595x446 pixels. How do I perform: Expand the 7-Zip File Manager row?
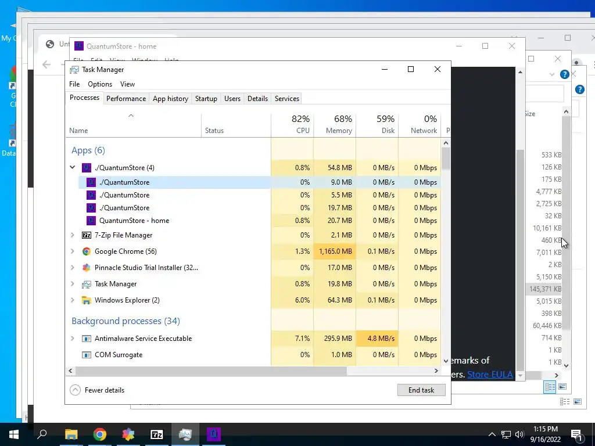72,235
